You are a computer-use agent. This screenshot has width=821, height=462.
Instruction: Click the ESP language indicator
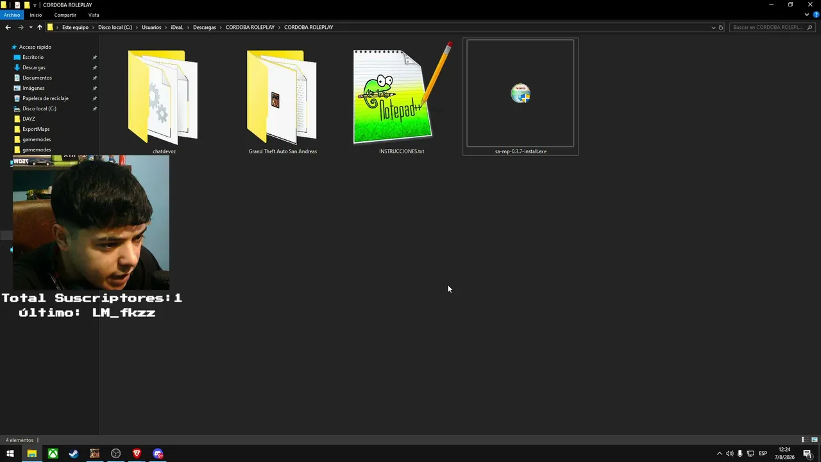pos(763,454)
